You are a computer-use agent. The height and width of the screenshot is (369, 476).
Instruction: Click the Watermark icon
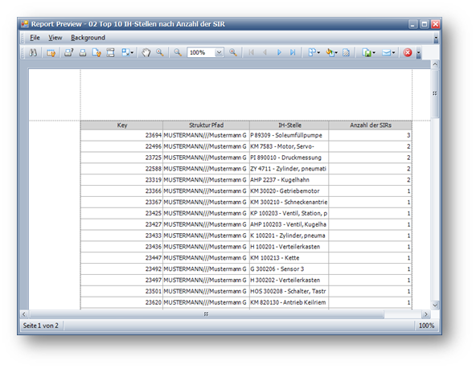click(x=346, y=53)
